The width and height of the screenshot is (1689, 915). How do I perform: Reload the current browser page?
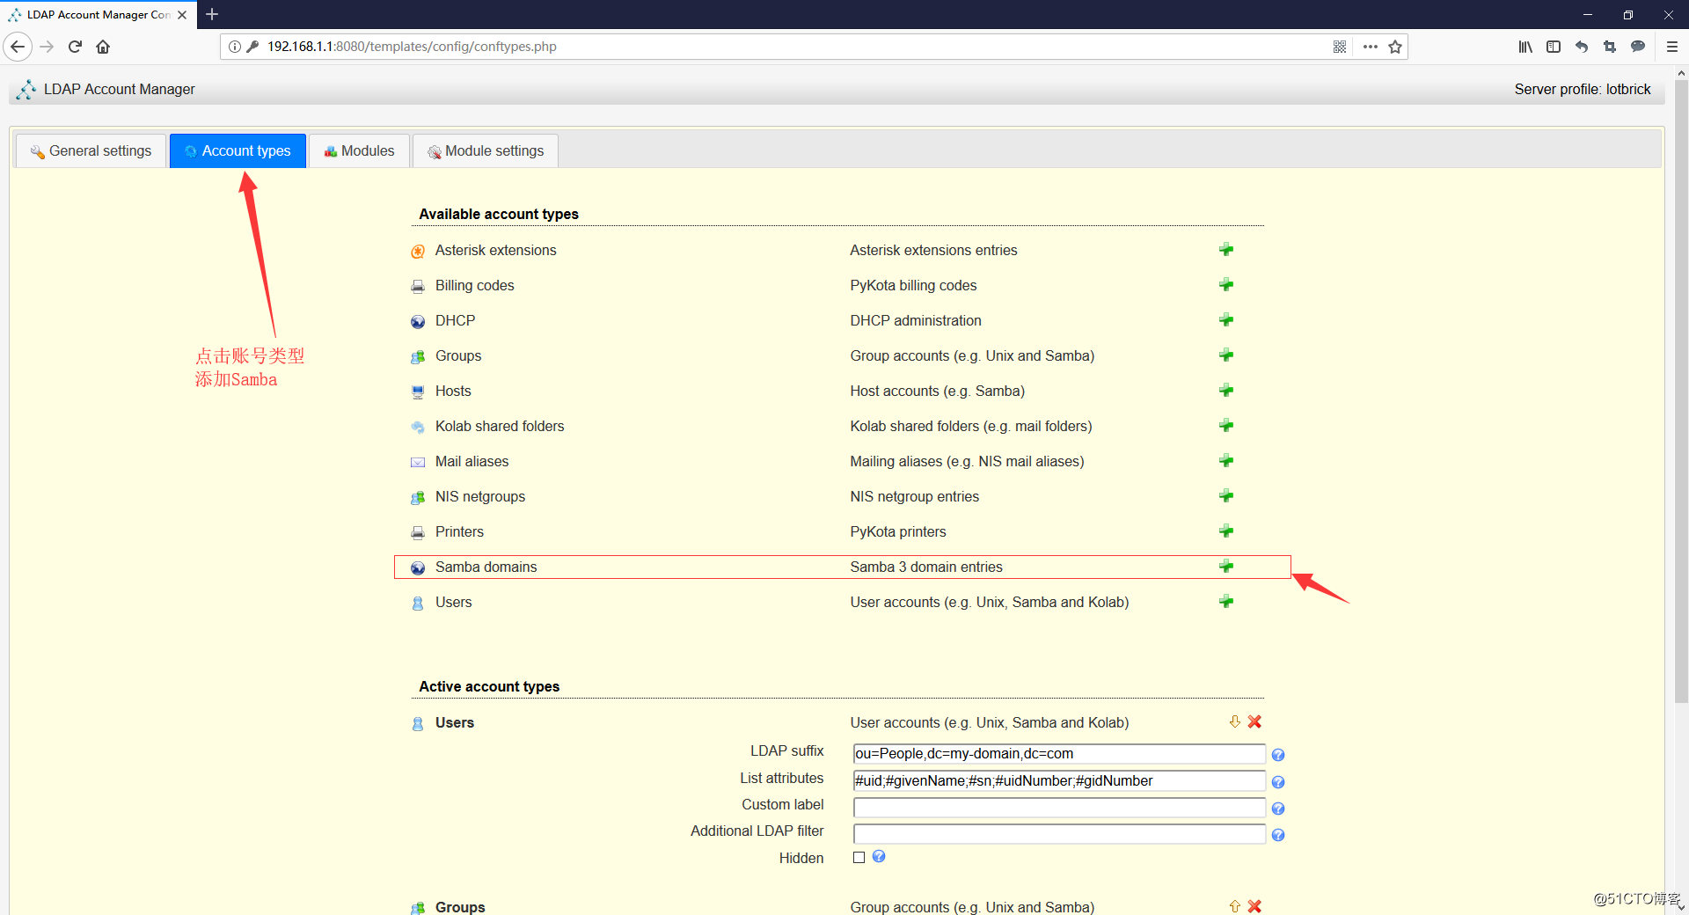pos(75,47)
